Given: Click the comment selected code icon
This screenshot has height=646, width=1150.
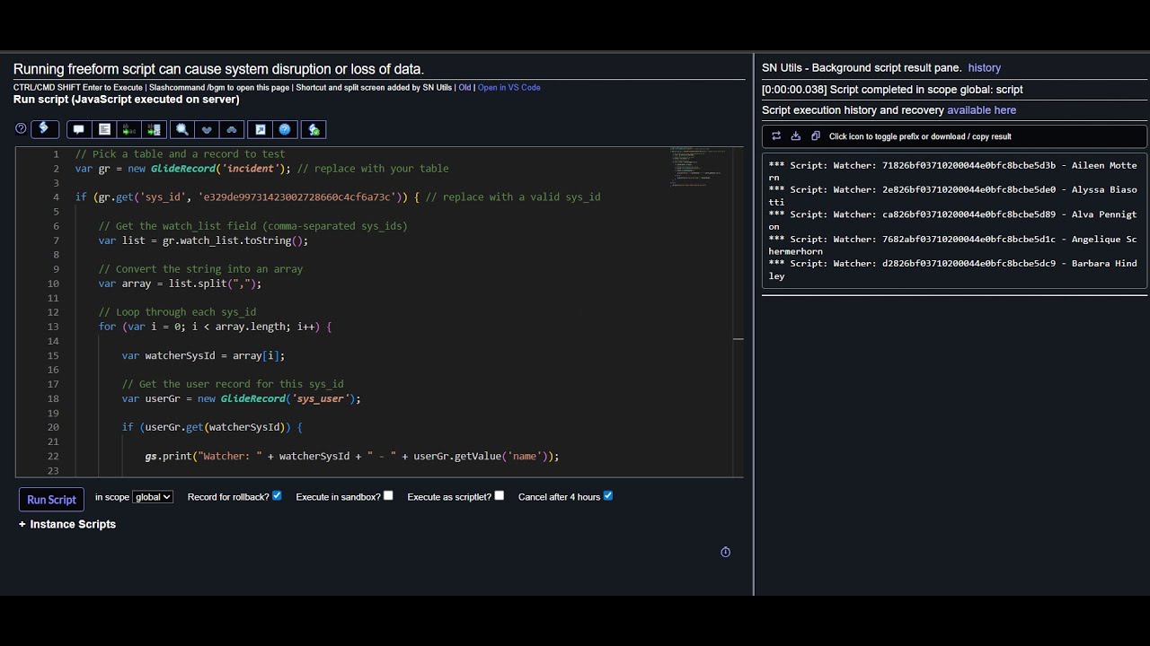Looking at the screenshot, I should click(x=79, y=129).
